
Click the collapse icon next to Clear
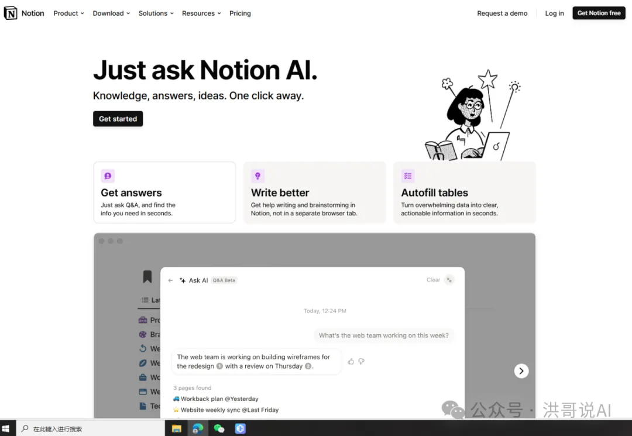pyautogui.click(x=449, y=280)
